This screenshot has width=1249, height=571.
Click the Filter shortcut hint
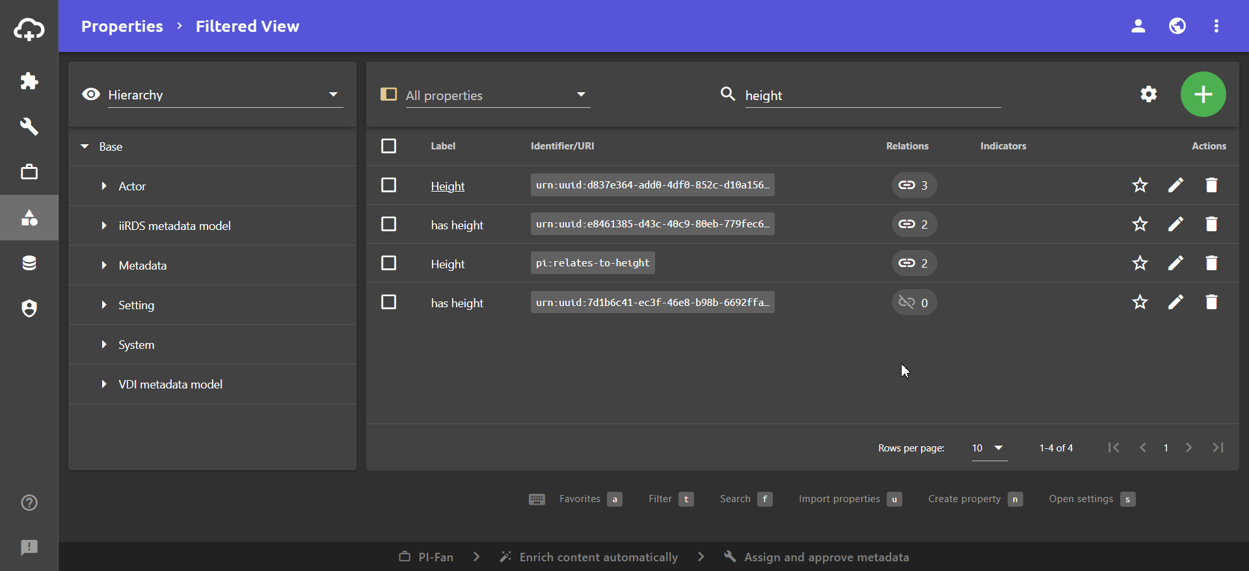pyautogui.click(x=671, y=499)
